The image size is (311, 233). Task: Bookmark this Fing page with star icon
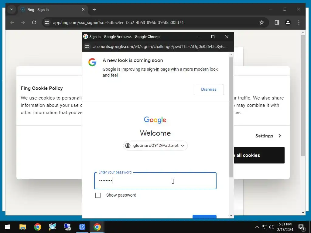click(x=262, y=22)
